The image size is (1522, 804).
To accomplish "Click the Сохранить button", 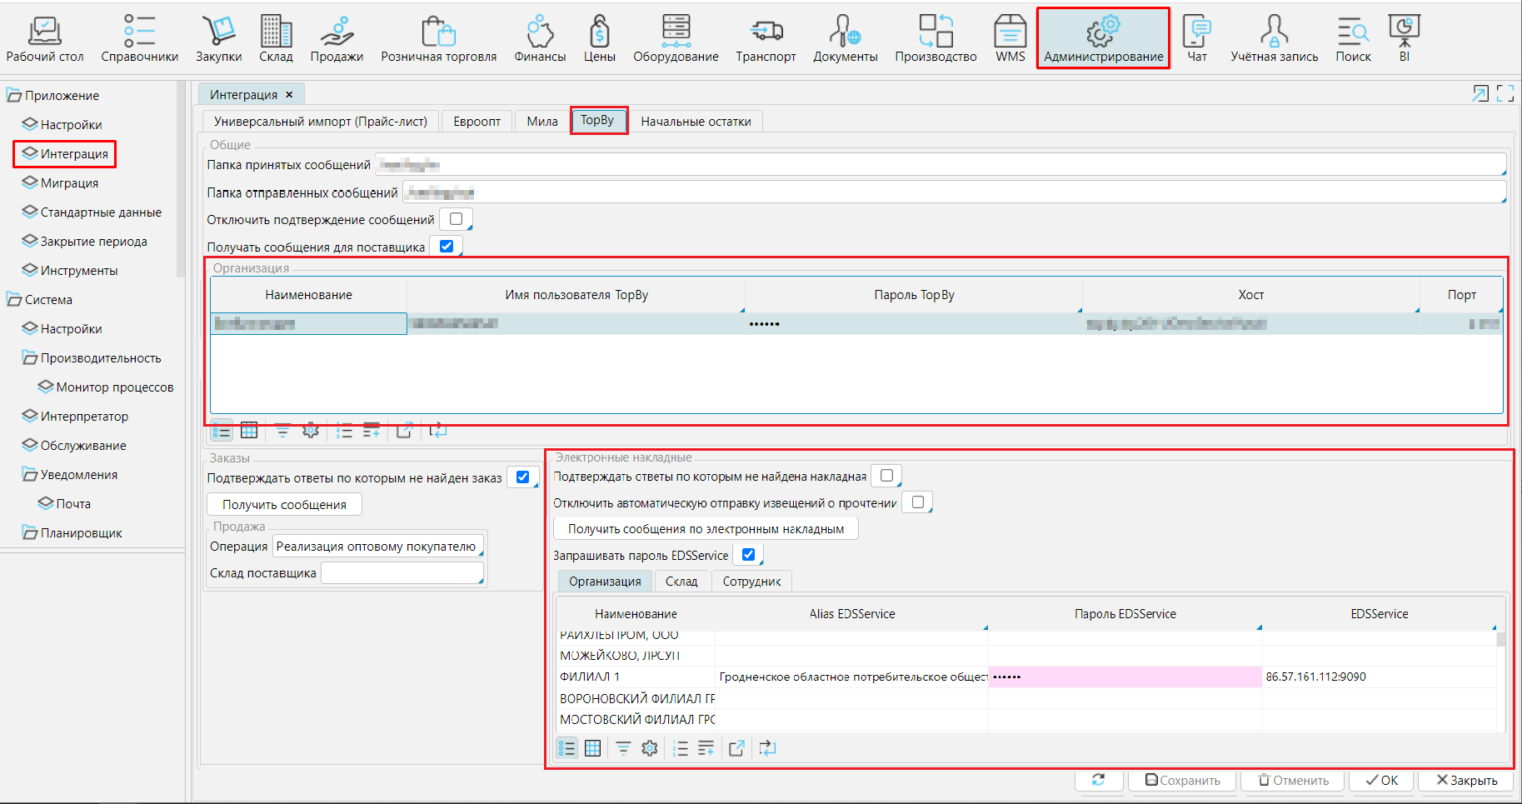I will point(1182,781).
